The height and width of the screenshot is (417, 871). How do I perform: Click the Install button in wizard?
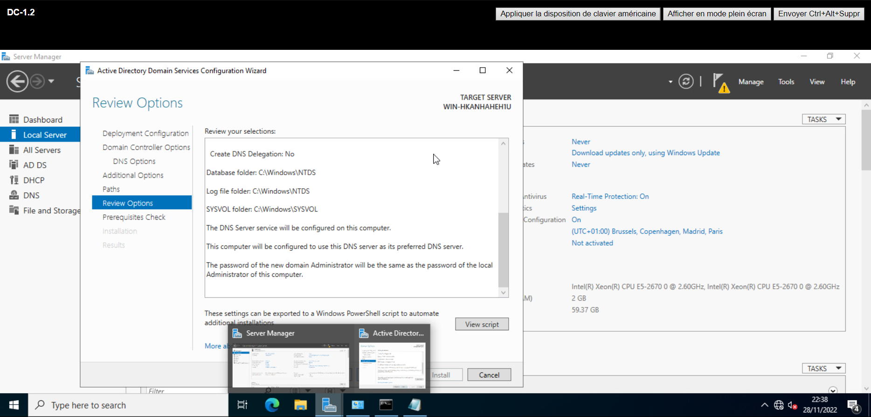click(441, 375)
